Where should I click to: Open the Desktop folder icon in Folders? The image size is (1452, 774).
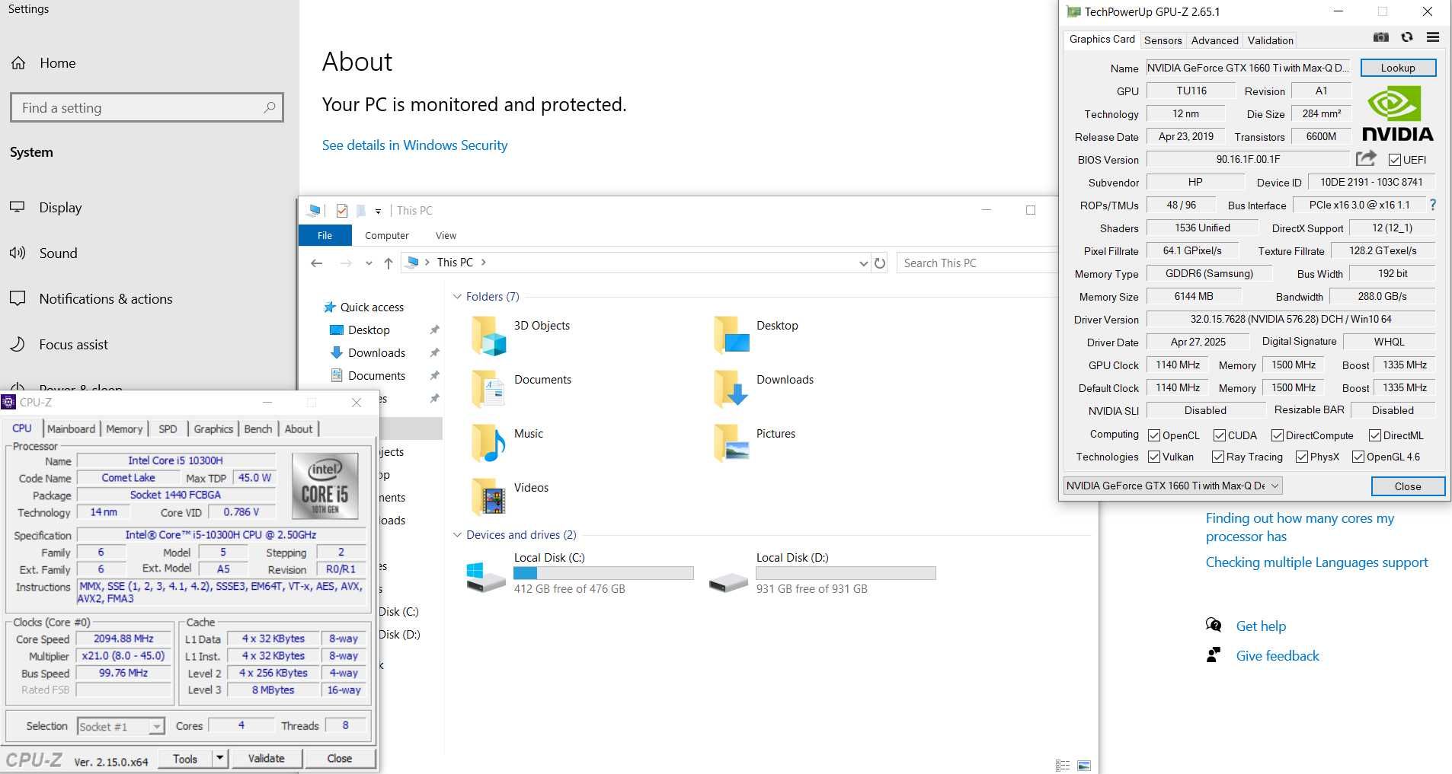(x=731, y=336)
